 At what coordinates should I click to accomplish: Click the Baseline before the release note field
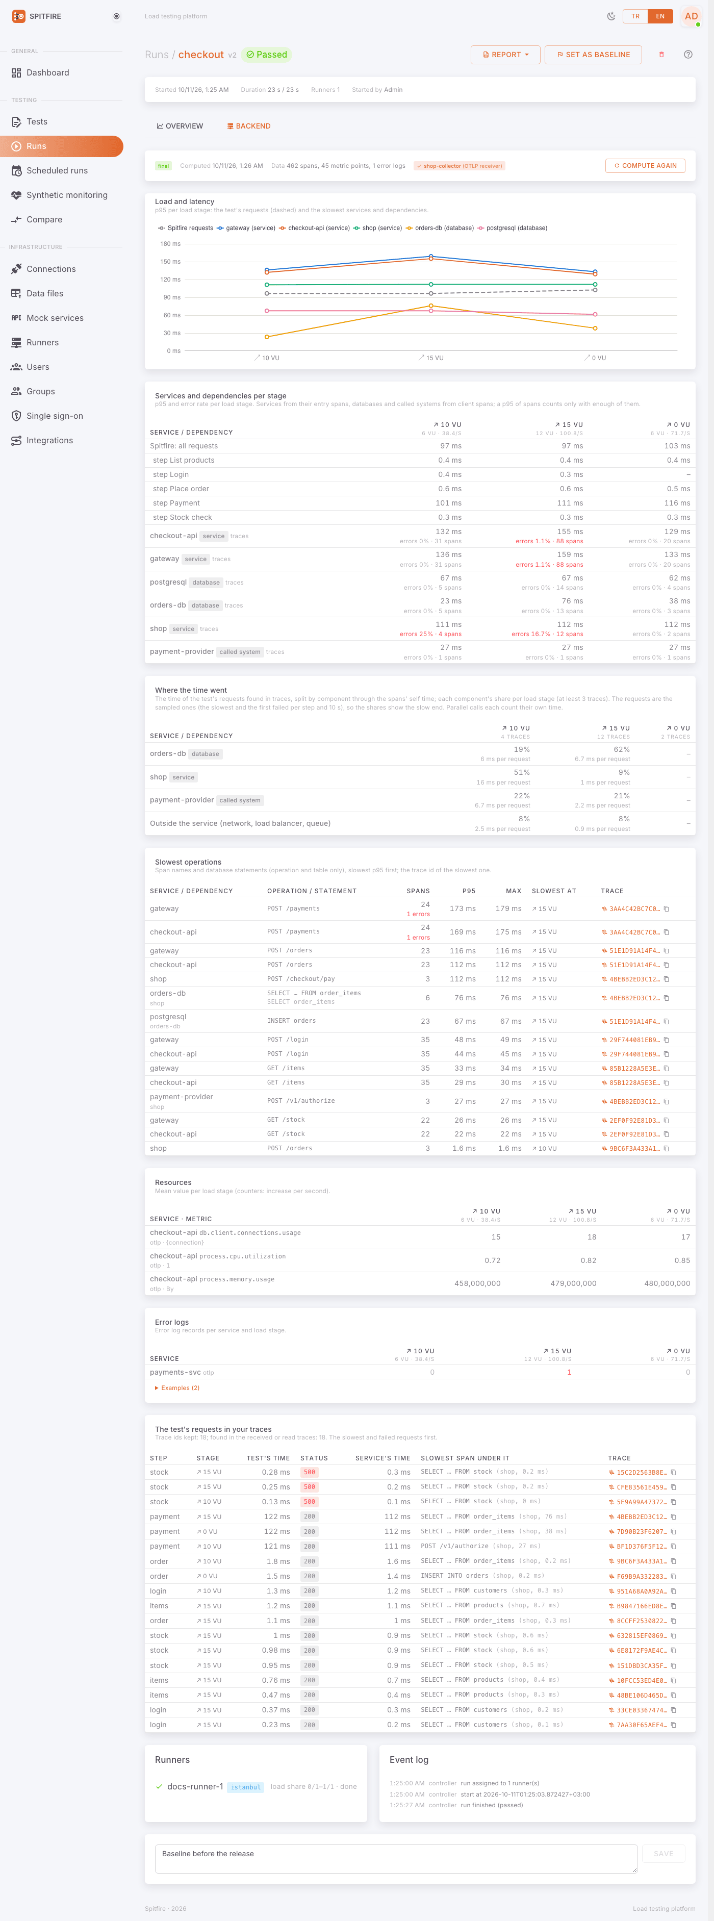click(x=396, y=1859)
